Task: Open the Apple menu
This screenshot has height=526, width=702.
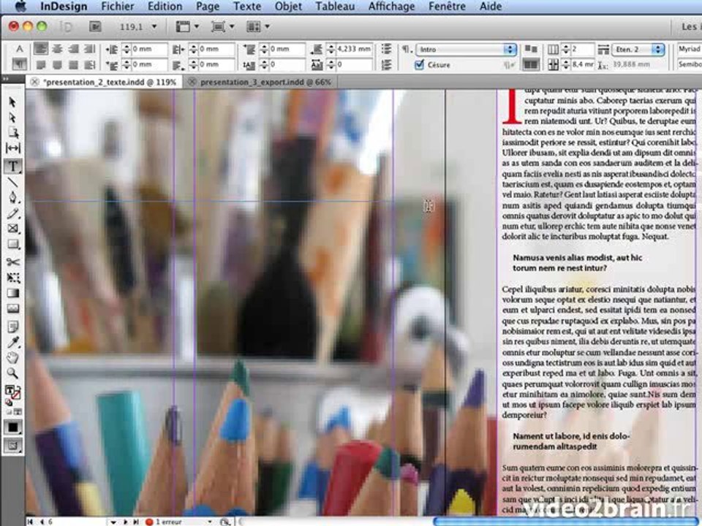Action: (x=20, y=7)
